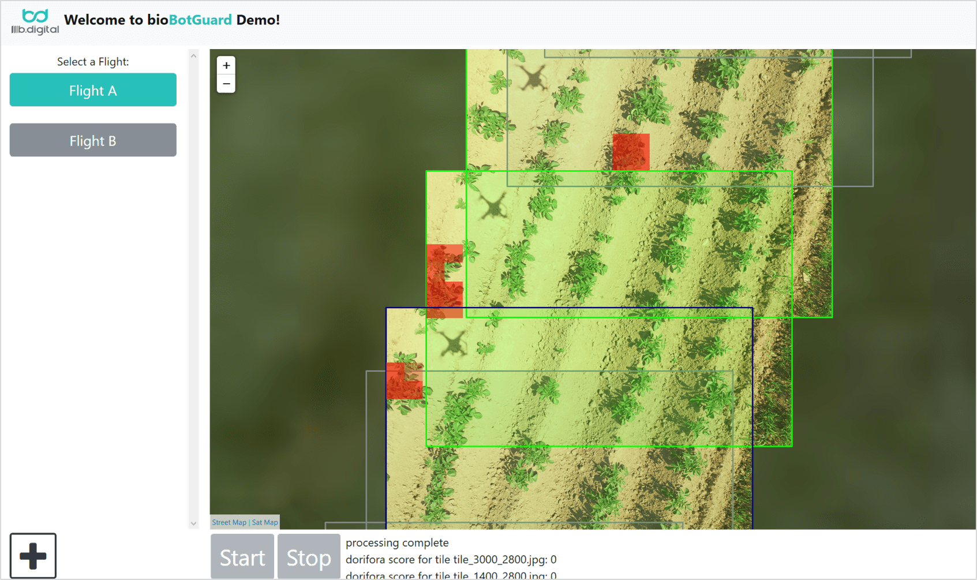The width and height of the screenshot is (977, 580).
Task: Click the plus icon below the flight list
Action: pos(33,556)
